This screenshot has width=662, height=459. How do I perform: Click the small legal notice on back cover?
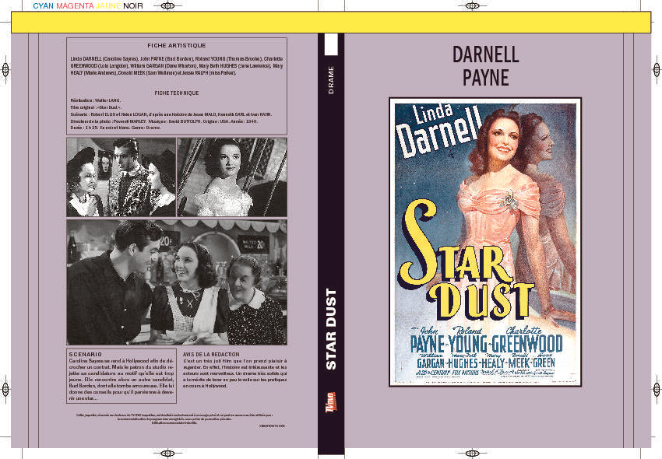(x=174, y=419)
